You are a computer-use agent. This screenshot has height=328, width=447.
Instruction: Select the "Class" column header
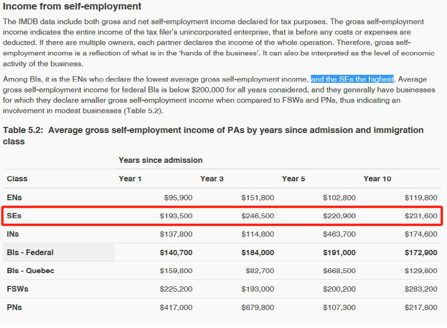pyautogui.click(x=17, y=178)
